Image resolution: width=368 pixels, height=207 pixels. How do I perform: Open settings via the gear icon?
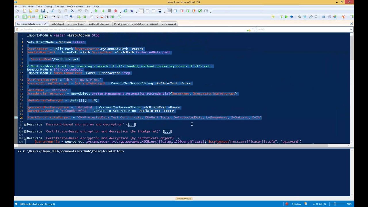coord(329,17)
